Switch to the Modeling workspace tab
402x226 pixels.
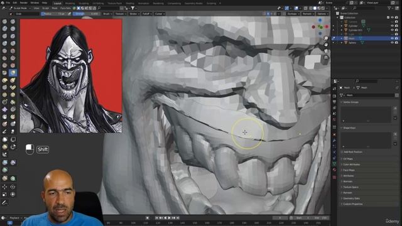pos(70,3)
